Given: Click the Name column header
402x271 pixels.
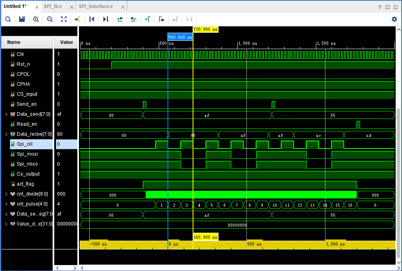Looking at the screenshot, I should [14, 42].
